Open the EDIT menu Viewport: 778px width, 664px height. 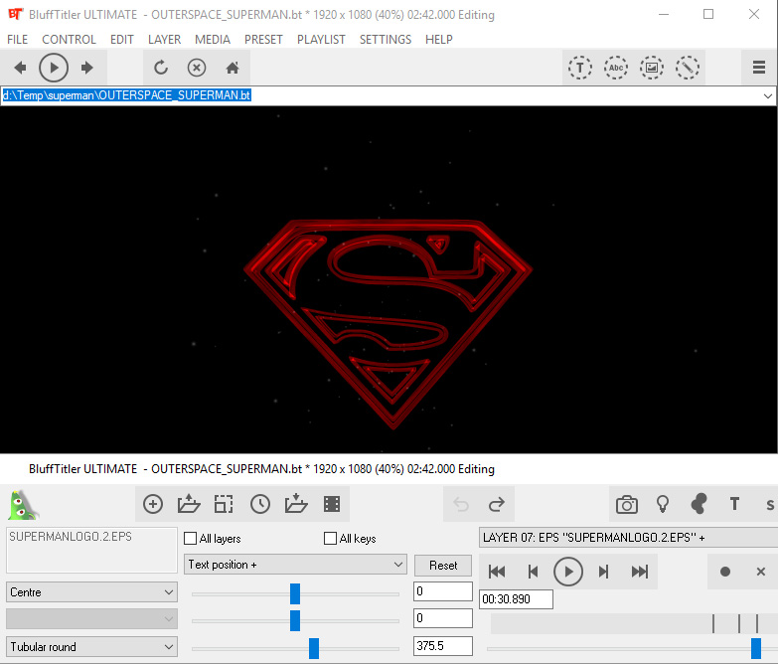122,39
